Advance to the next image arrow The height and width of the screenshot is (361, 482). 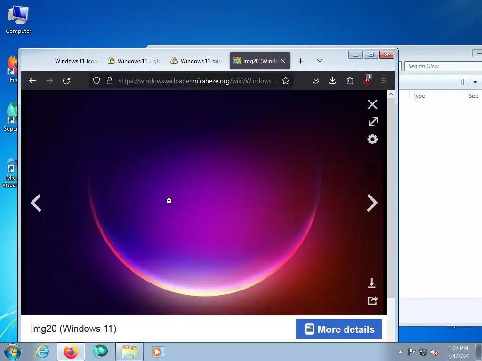[372, 203]
